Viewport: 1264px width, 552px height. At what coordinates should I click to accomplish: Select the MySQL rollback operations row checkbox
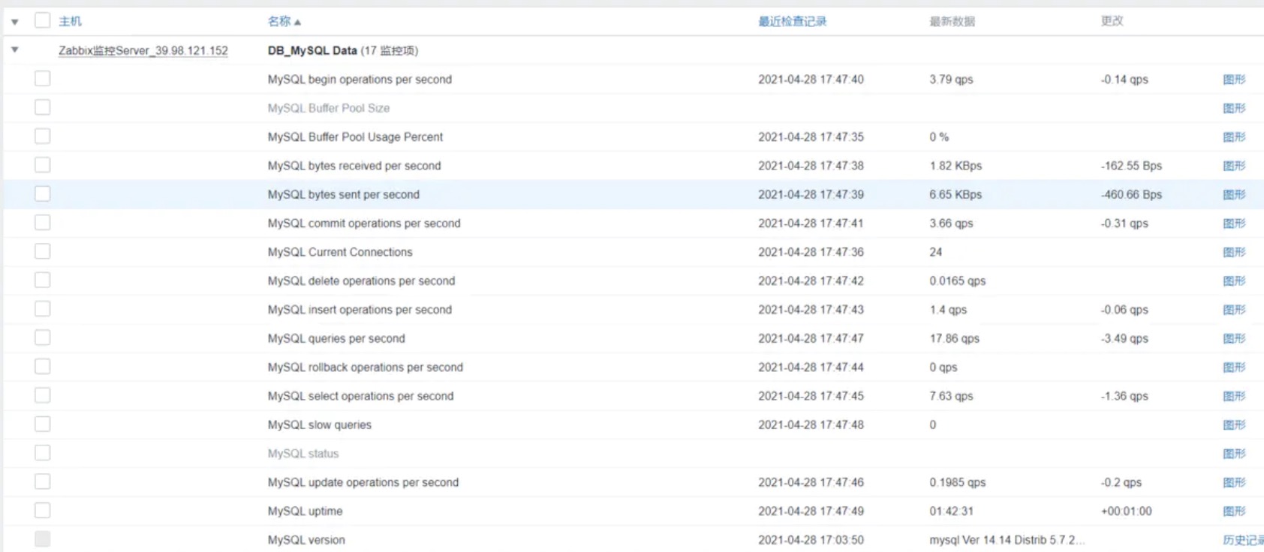tap(43, 367)
